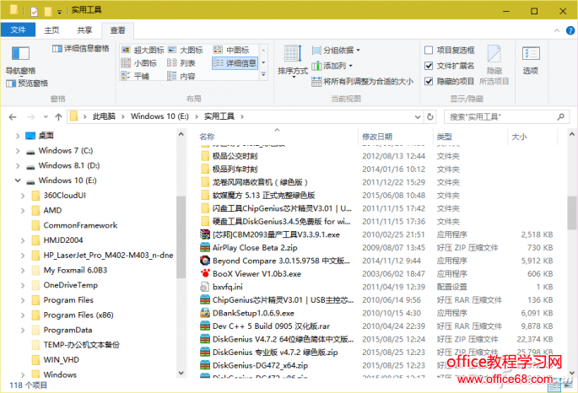
Task: Select DiskGenius-DG472_x64.zip file name
Action: (x=260, y=365)
